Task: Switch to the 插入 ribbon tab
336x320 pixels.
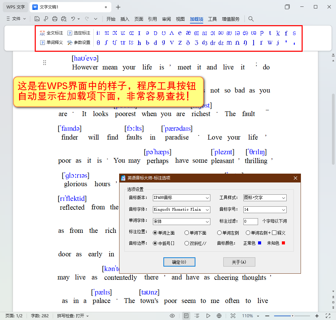Action: pyautogui.click(x=125, y=19)
